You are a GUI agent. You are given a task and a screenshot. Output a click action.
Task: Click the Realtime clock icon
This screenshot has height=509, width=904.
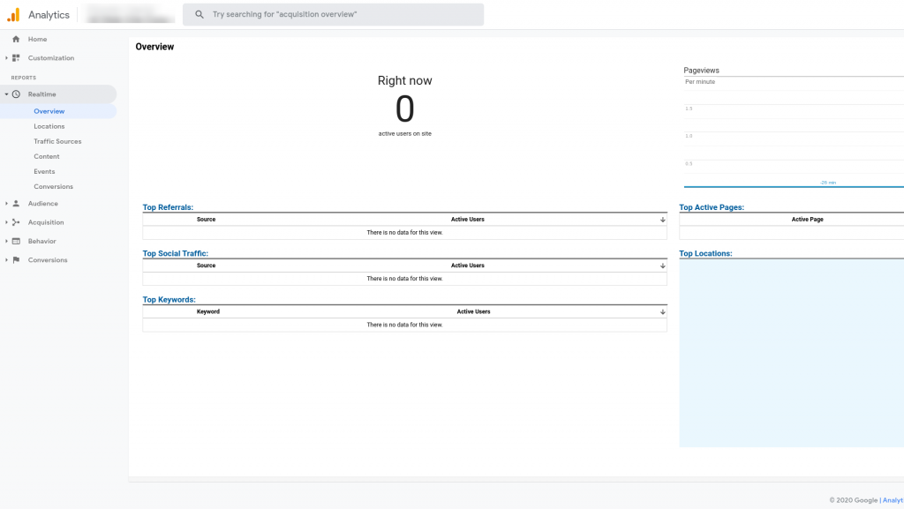tap(16, 94)
